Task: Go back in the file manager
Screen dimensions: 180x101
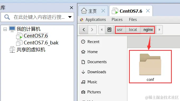Action: (x=84, y=30)
